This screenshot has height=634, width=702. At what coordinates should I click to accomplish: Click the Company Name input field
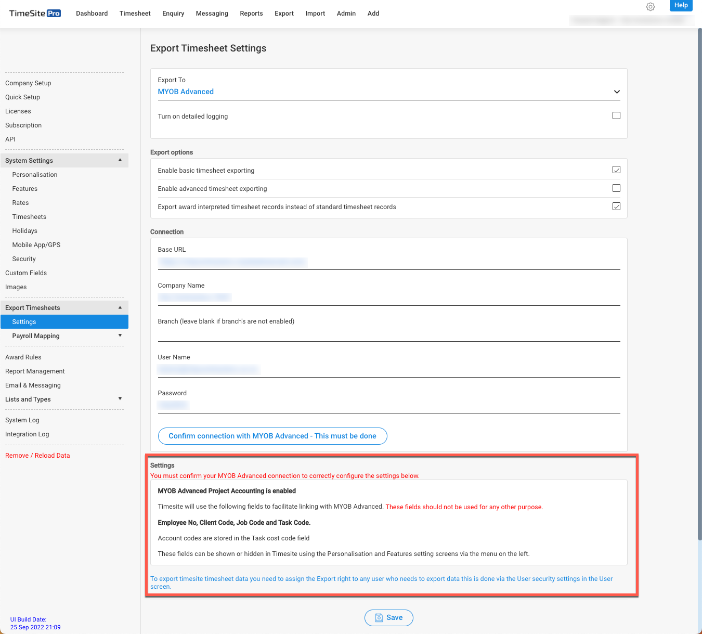click(x=389, y=298)
